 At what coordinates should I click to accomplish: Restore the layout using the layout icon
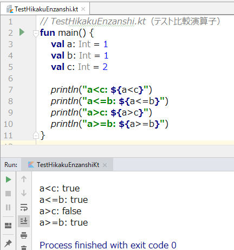(x=8, y=226)
